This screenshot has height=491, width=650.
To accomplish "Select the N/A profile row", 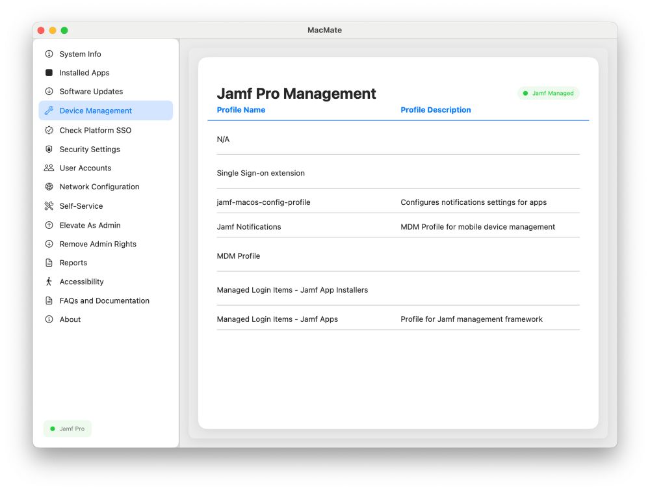I will tap(398, 139).
